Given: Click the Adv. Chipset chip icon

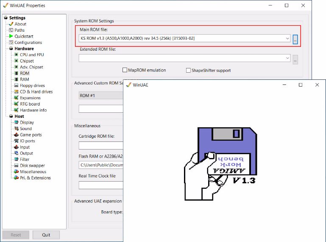Looking at the screenshot, I should tap(16, 67).
